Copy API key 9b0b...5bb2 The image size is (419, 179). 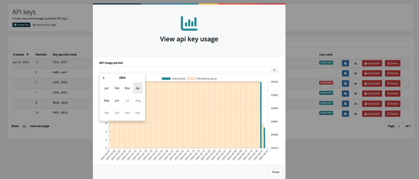point(345,103)
